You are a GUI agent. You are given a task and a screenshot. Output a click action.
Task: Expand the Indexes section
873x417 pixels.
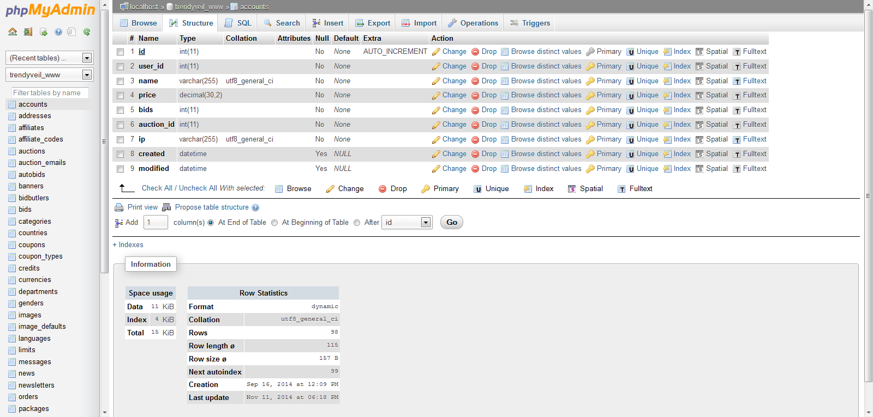coord(128,245)
